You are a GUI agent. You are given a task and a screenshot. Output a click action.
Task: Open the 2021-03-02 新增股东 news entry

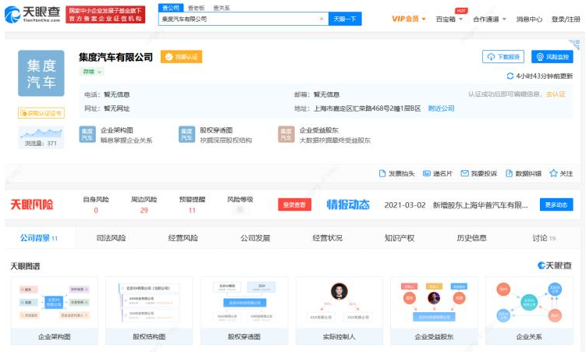[x=456, y=204]
